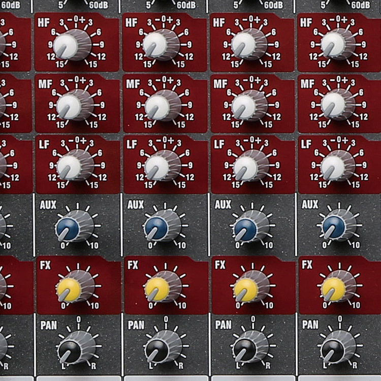
Task: Select the black PAN knob on the rightmost channel
Action: 338,347
